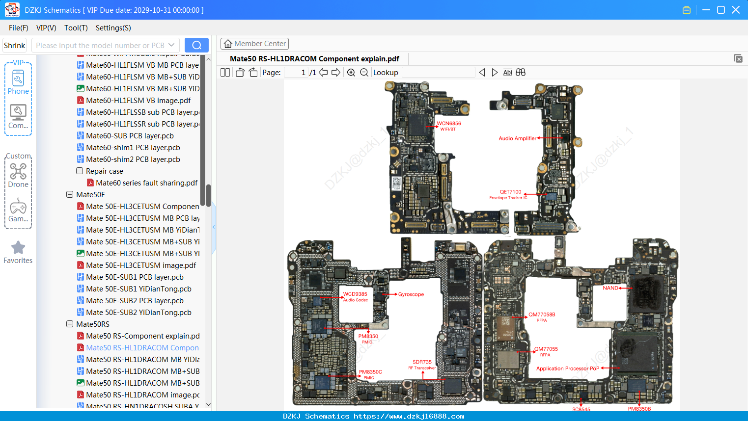748x421 pixels.
Task: Open the Settings(S) menu
Action: point(113,28)
